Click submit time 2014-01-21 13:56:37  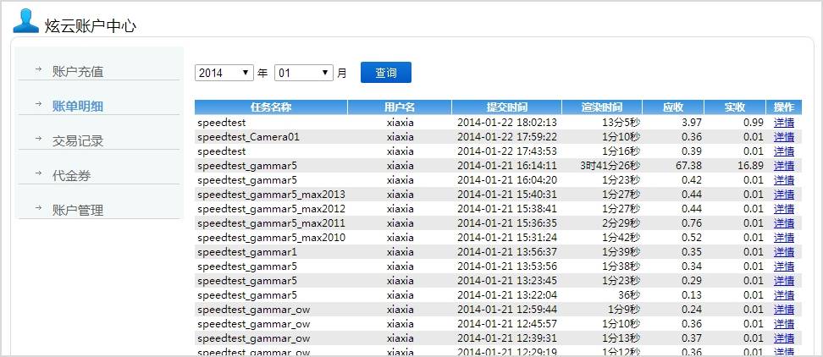(x=507, y=252)
